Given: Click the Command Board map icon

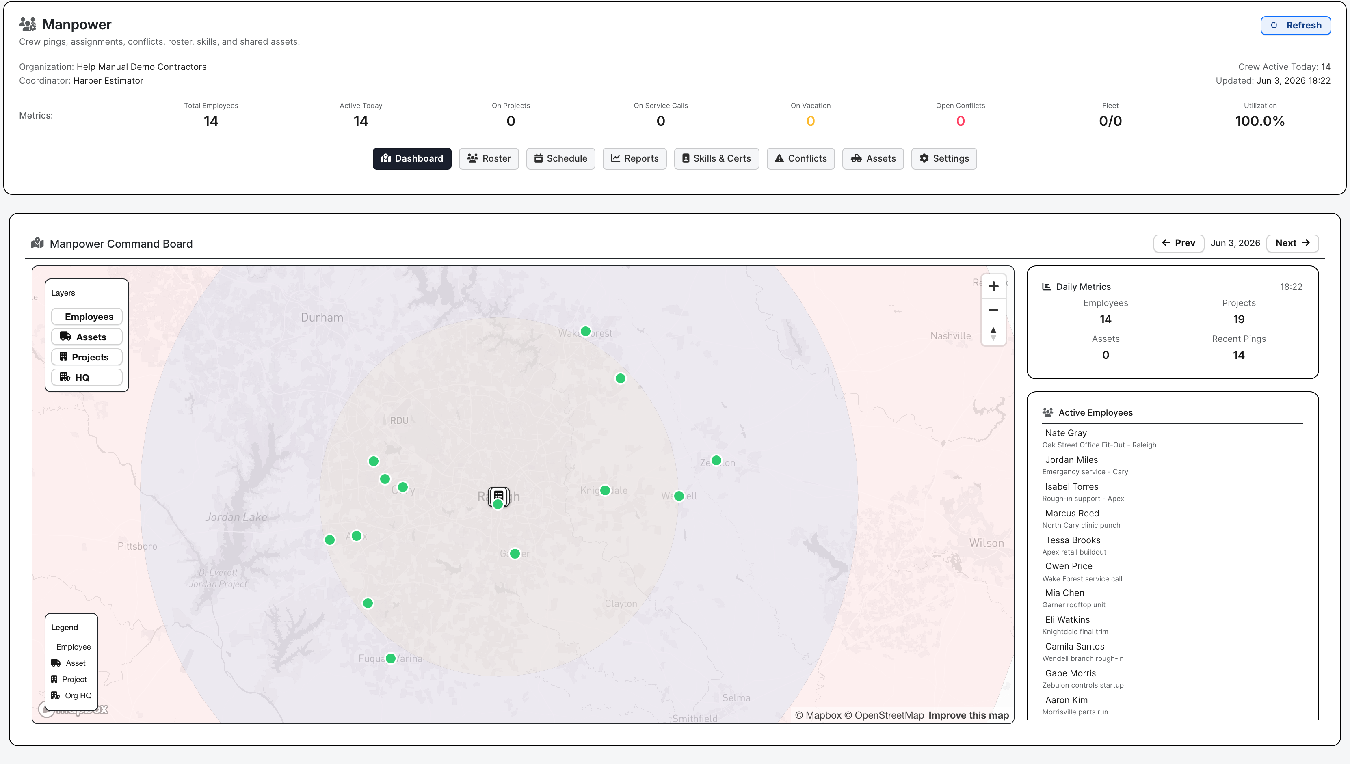Looking at the screenshot, I should click(x=37, y=243).
